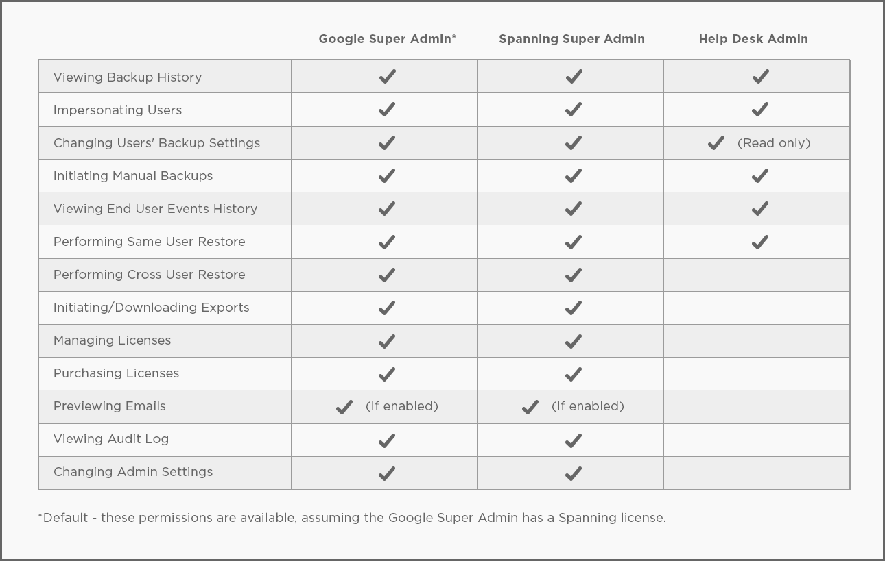The height and width of the screenshot is (561, 885).
Task: Click the Default permissions footnote text
Action: 352,518
